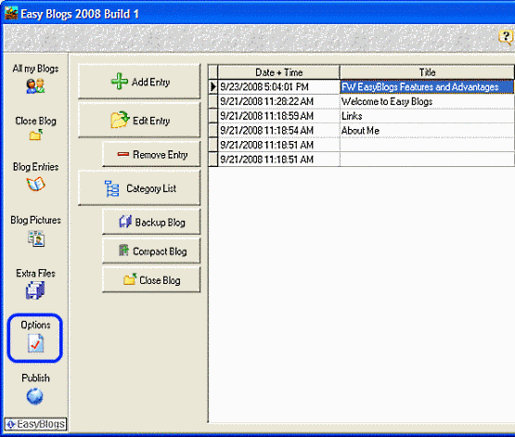Select title FW EasyBlogs Features and Advantages

click(427, 86)
